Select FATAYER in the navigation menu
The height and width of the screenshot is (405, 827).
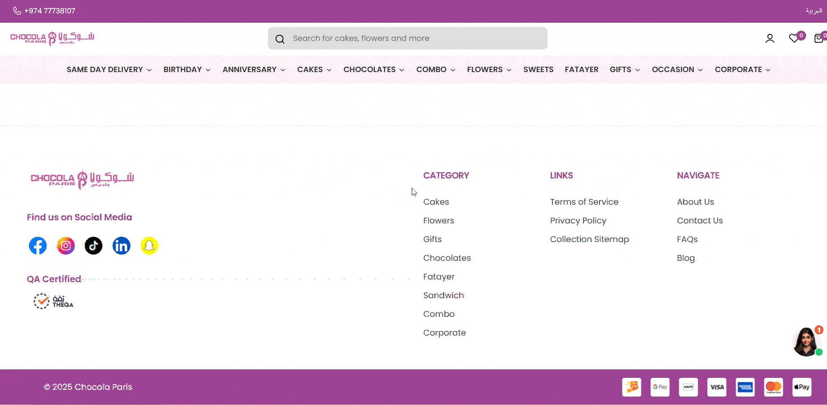(x=582, y=69)
